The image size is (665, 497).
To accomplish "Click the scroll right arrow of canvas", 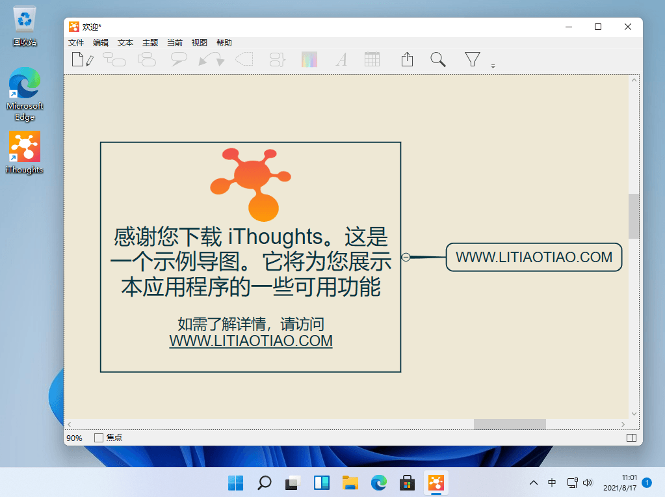I will (x=623, y=424).
